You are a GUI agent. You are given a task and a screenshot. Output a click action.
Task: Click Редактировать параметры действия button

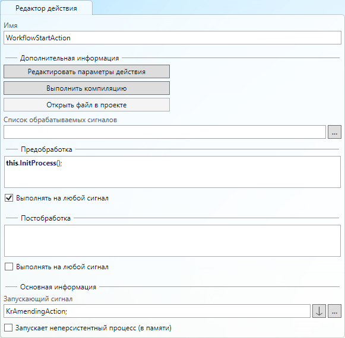point(87,71)
